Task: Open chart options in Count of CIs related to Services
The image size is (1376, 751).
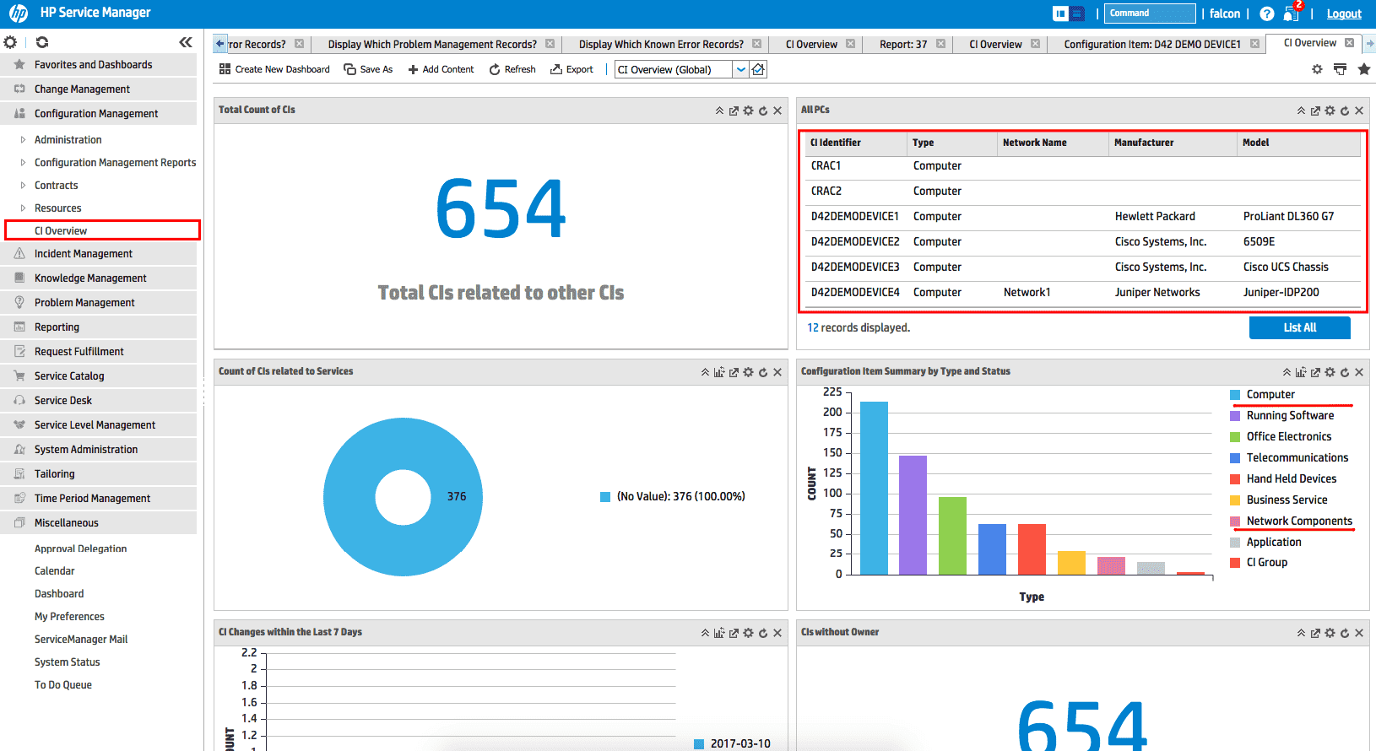Action: [719, 372]
